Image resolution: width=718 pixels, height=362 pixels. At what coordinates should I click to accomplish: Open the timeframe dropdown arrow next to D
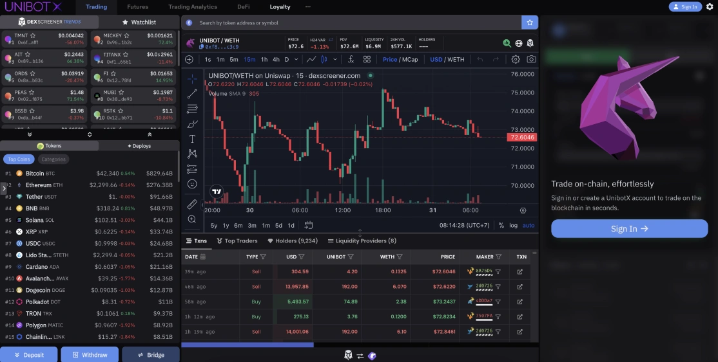(x=296, y=59)
